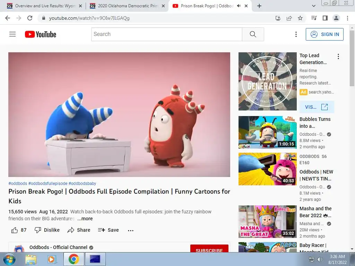
Task: Expand description with ...more
Action: tap(85, 219)
